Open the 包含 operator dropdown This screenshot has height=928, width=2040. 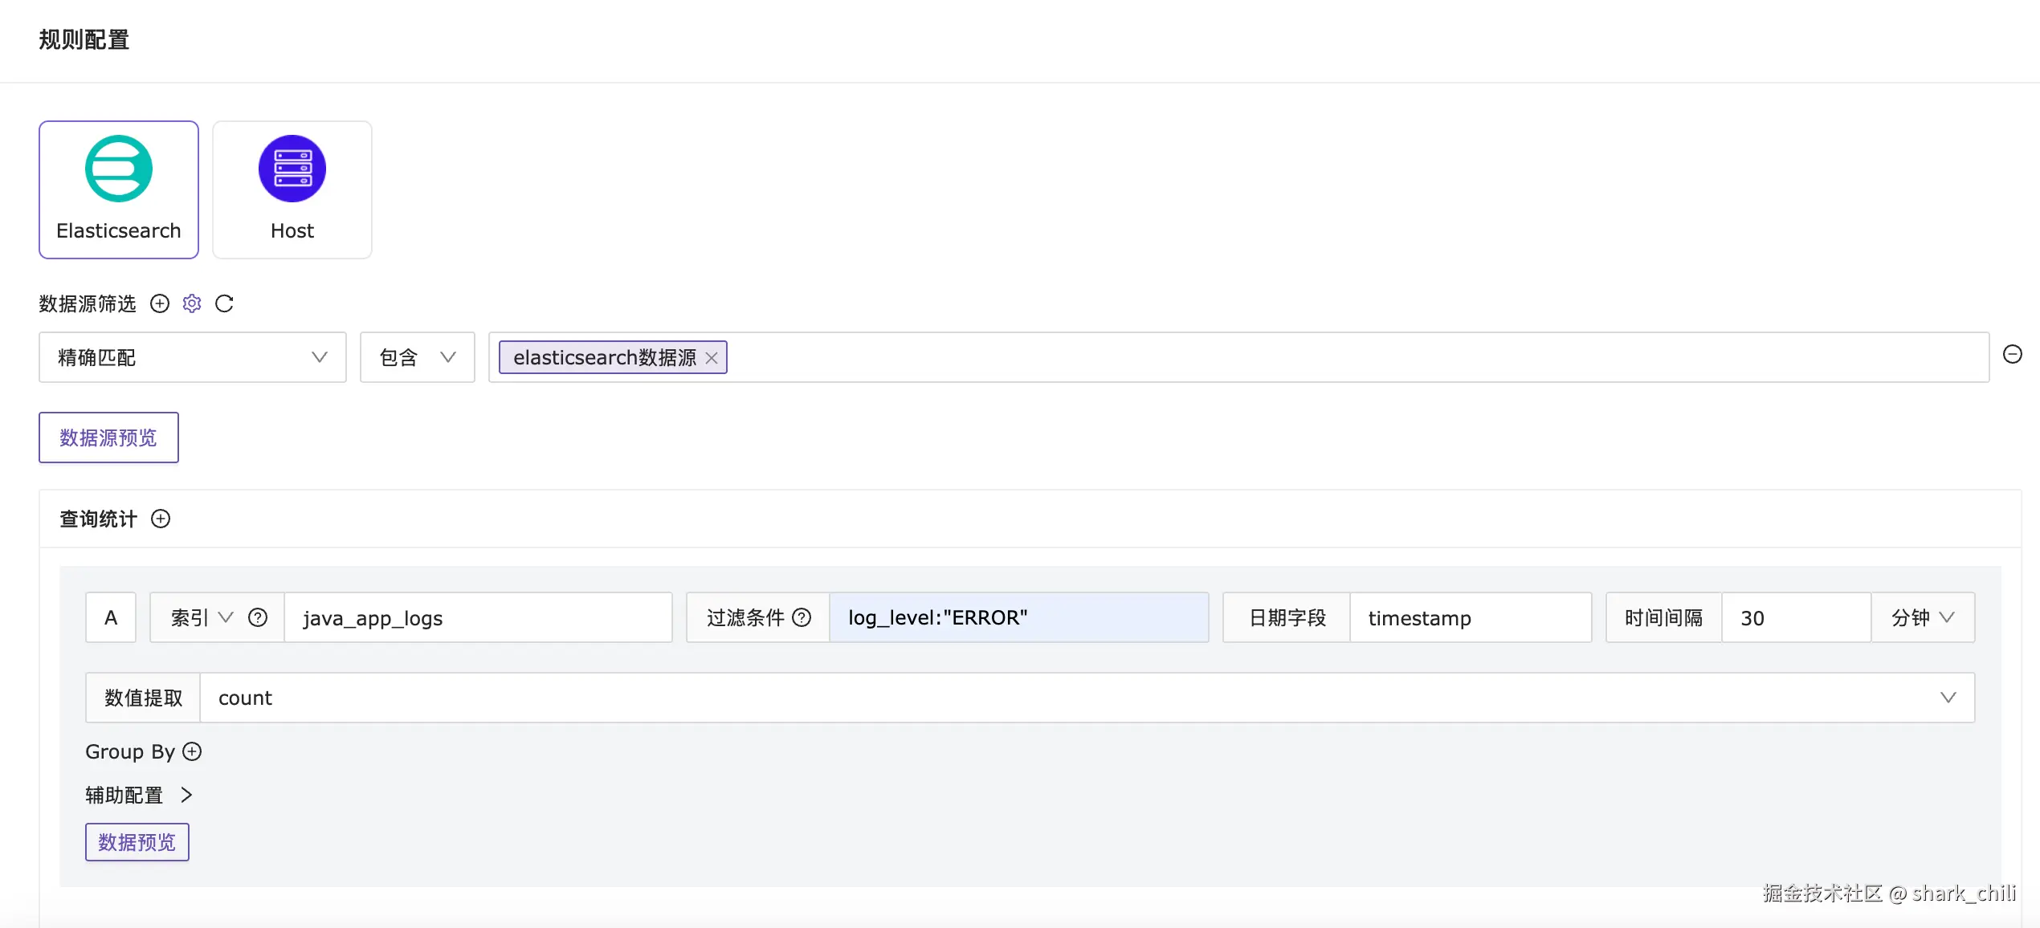tap(418, 357)
